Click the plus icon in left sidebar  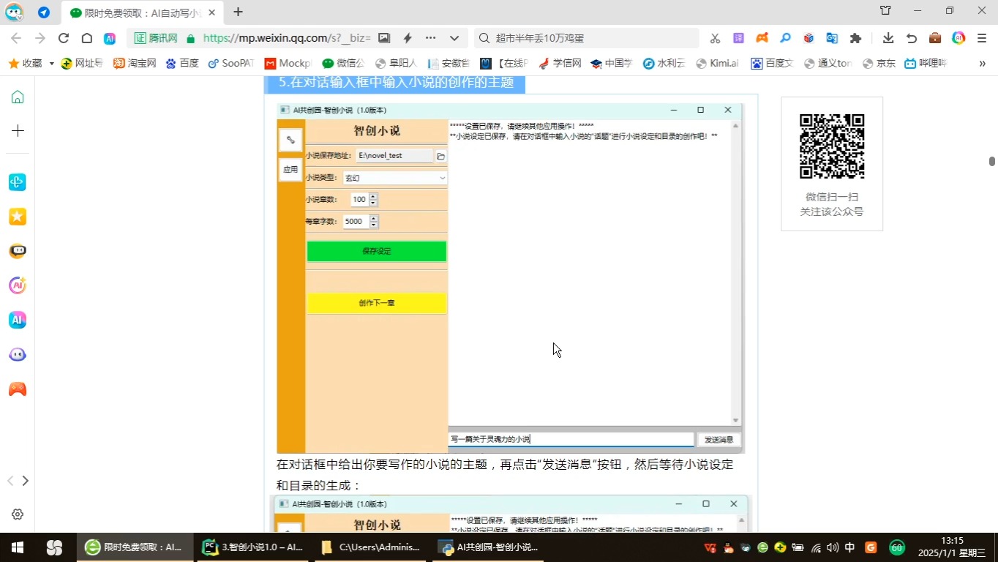tap(18, 130)
